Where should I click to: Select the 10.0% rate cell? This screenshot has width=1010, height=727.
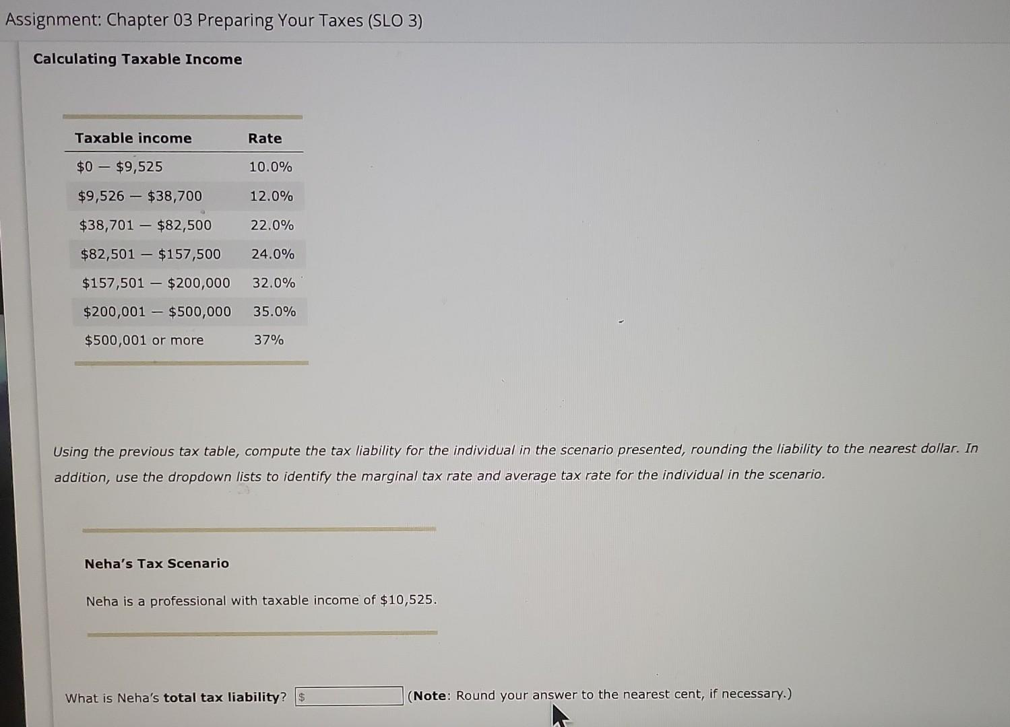[x=269, y=166]
